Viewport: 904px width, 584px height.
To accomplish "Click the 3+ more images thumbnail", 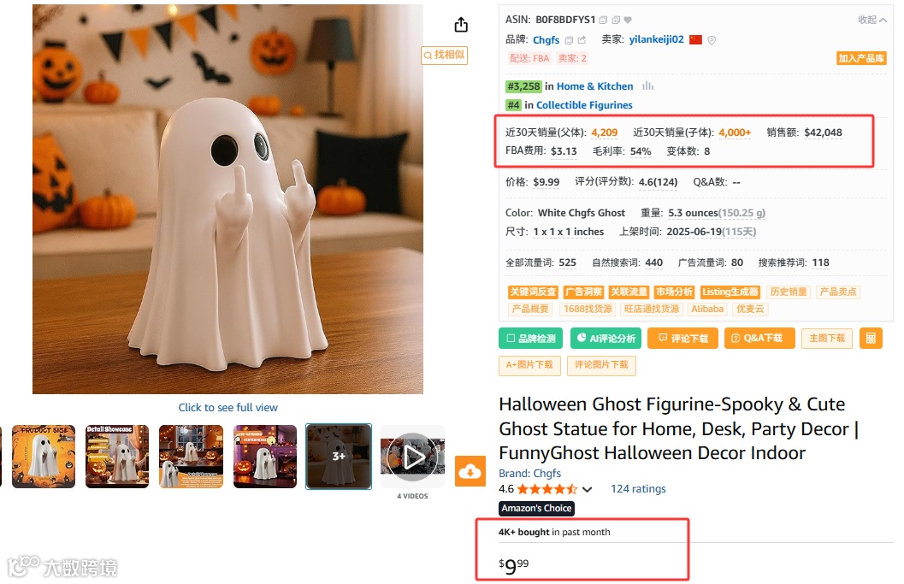I will coord(339,457).
